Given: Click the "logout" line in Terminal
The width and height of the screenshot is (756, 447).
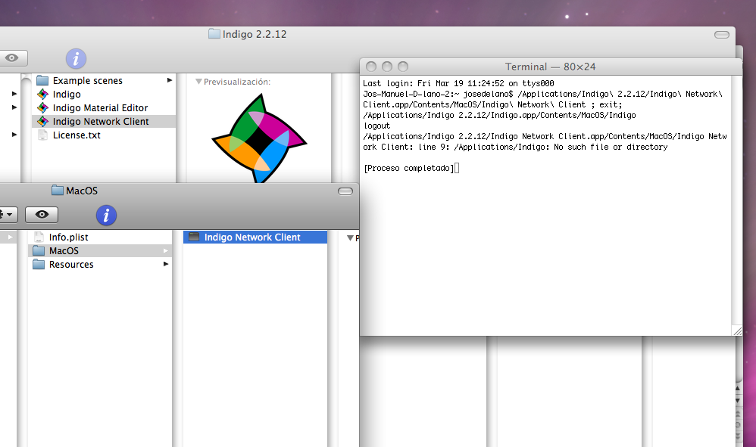Looking at the screenshot, I should 376,126.
